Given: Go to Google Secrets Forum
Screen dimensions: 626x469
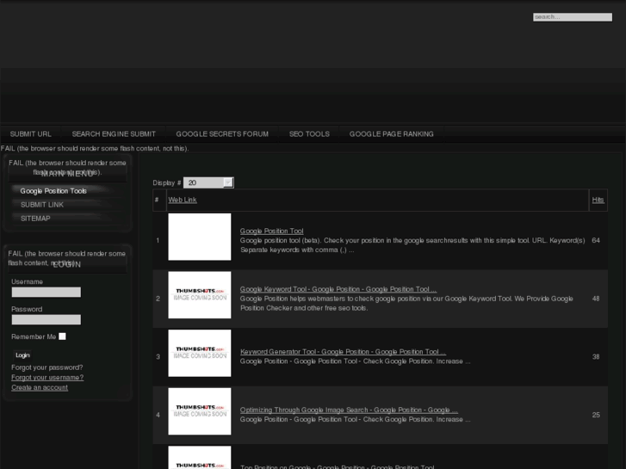Looking at the screenshot, I should pyautogui.click(x=222, y=134).
